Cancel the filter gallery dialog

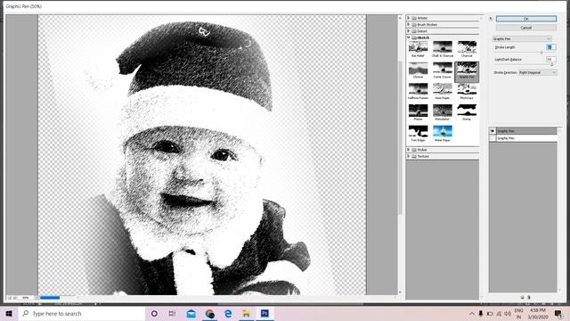[526, 28]
